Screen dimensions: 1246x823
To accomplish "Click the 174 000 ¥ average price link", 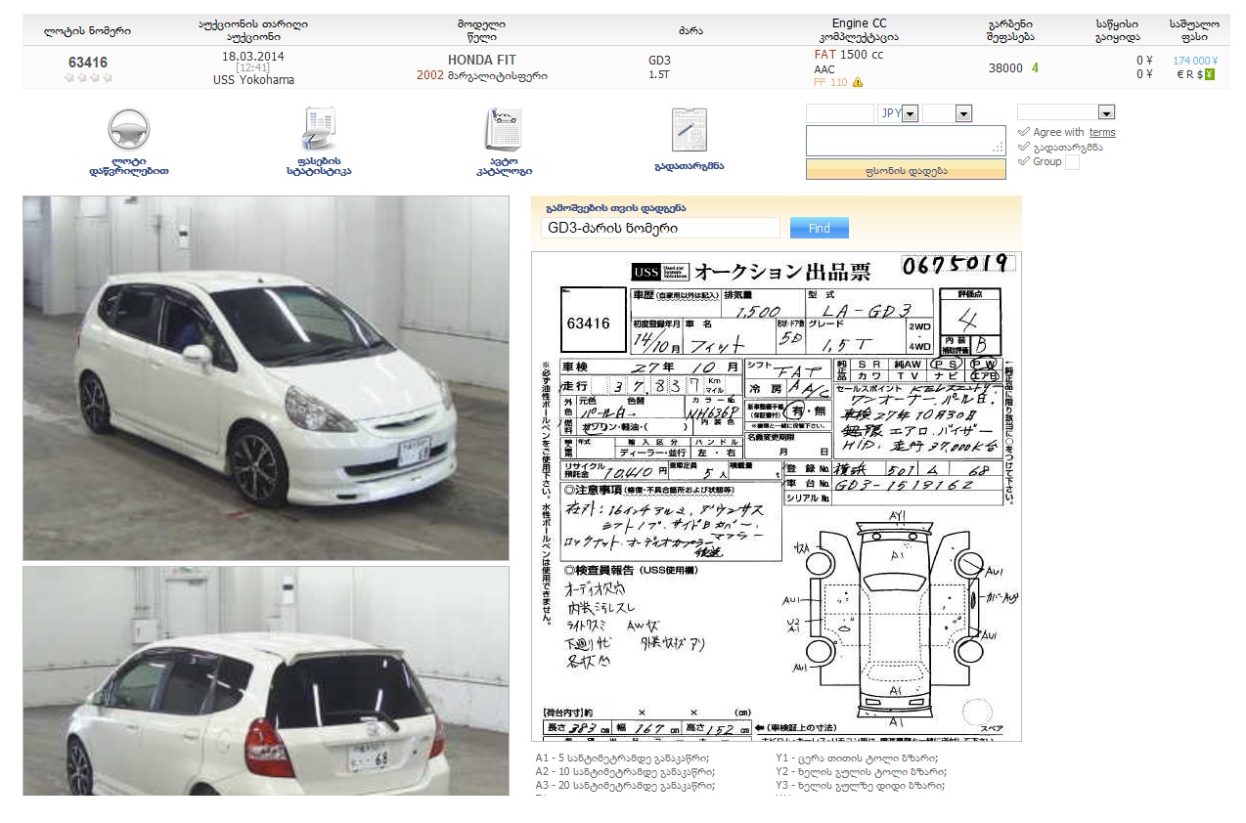I will coord(1195,61).
